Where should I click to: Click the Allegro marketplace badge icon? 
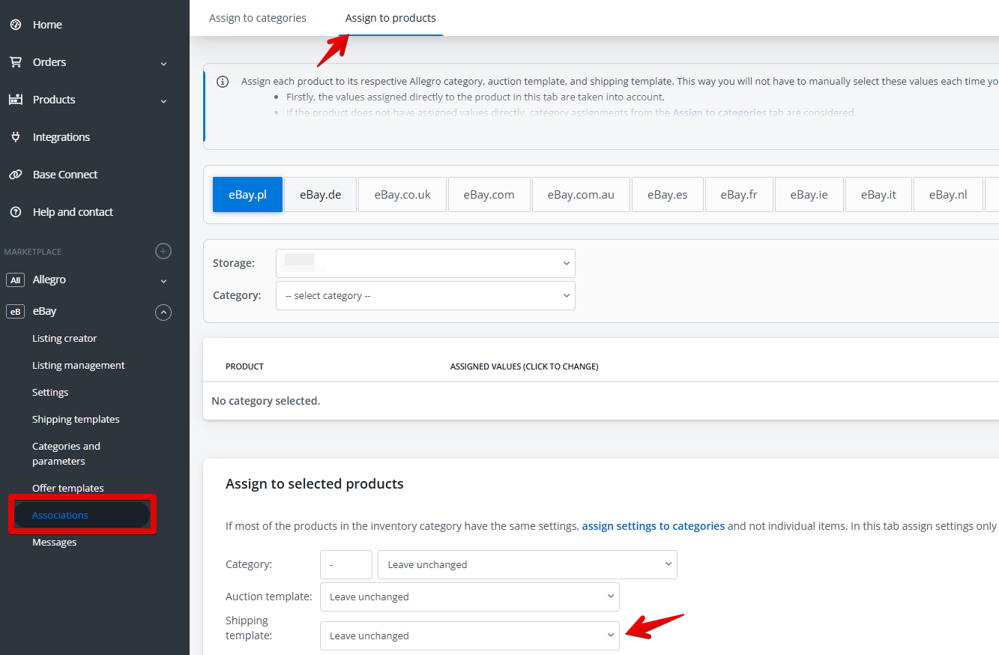tap(15, 280)
